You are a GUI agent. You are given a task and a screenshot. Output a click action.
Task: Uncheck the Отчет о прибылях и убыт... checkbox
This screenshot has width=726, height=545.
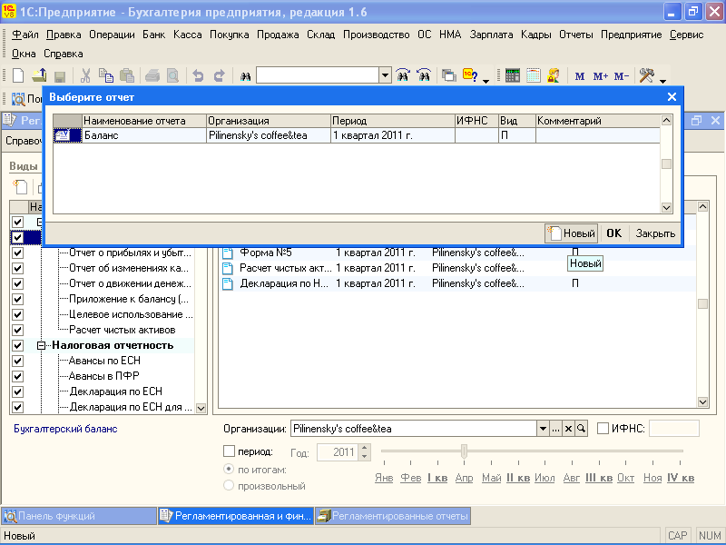[17, 253]
